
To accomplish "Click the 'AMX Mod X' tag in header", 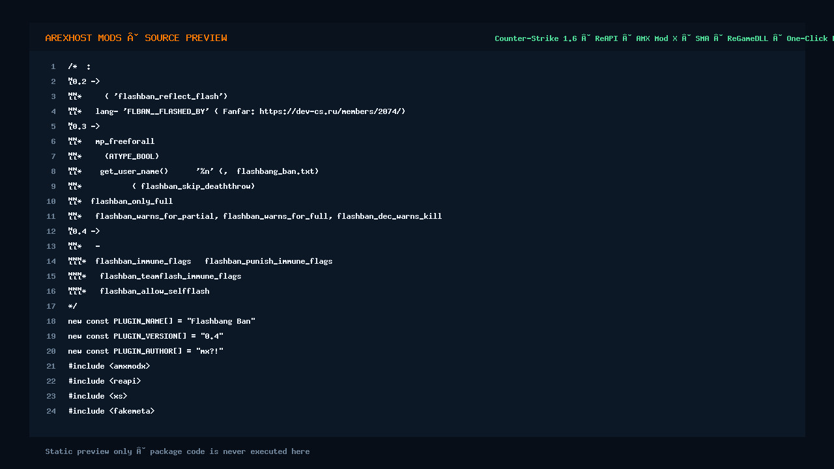I will tap(657, 38).
